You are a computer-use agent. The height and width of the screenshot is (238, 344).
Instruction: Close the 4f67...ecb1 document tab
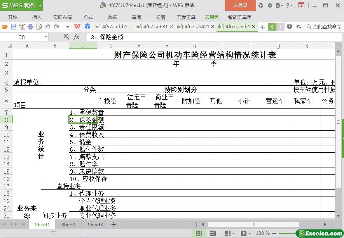coord(253,27)
